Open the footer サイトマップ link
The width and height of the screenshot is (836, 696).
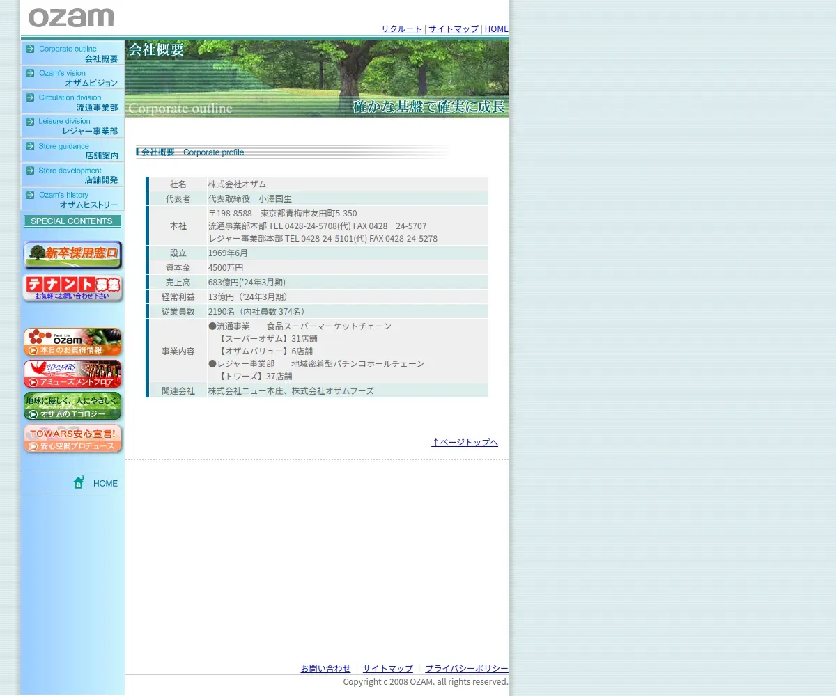(387, 668)
